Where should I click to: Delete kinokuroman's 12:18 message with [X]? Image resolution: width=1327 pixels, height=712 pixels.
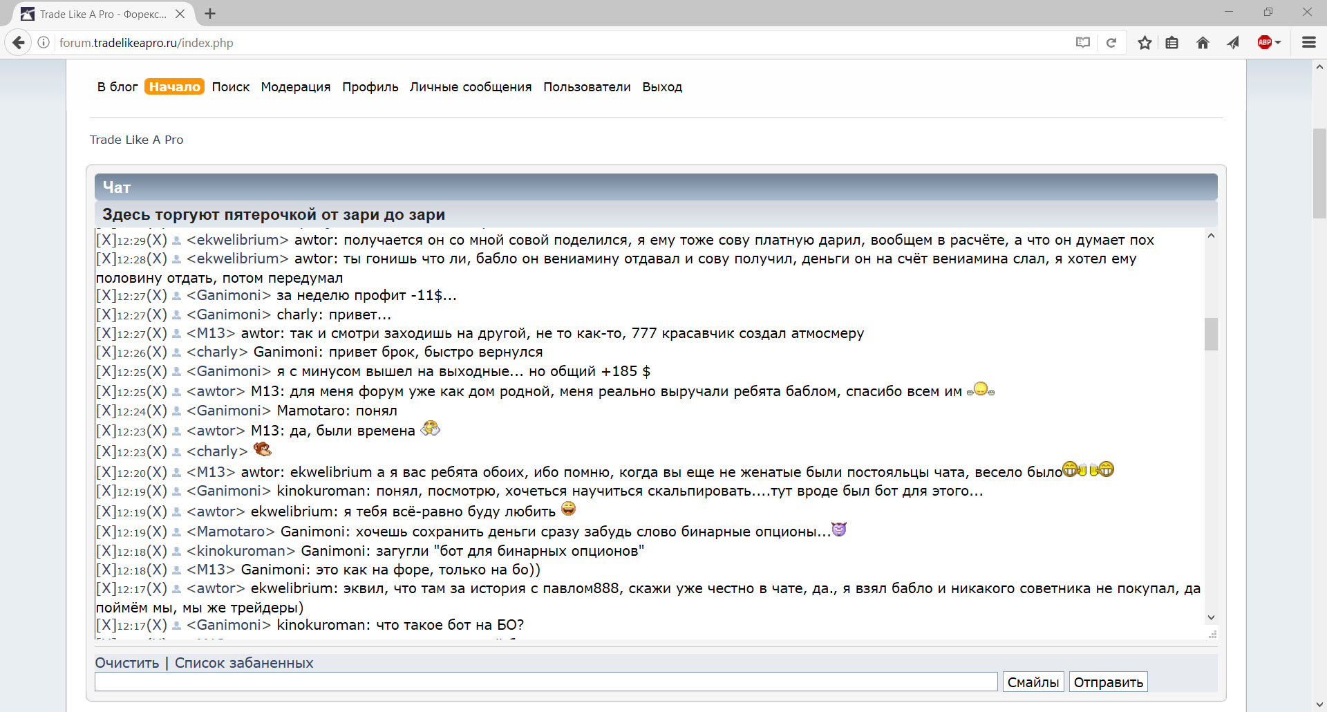point(106,552)
